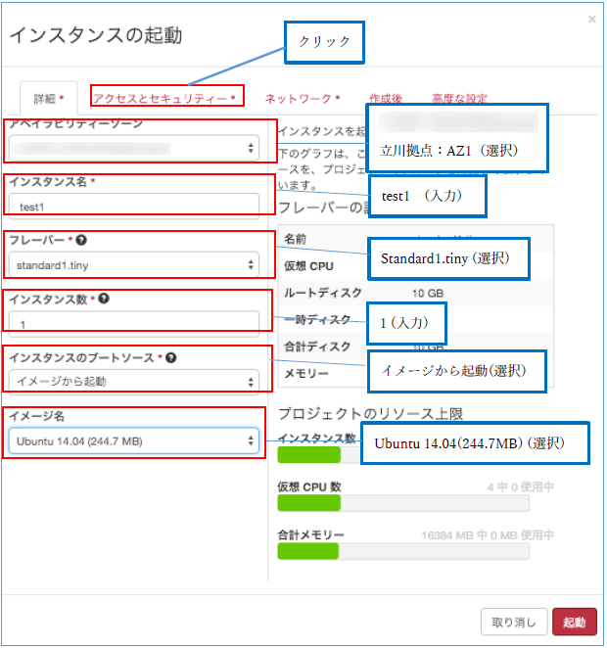The image size is (607, 648).
Task: Click the 取り消し button to cancel
Action: coord(514,623)
